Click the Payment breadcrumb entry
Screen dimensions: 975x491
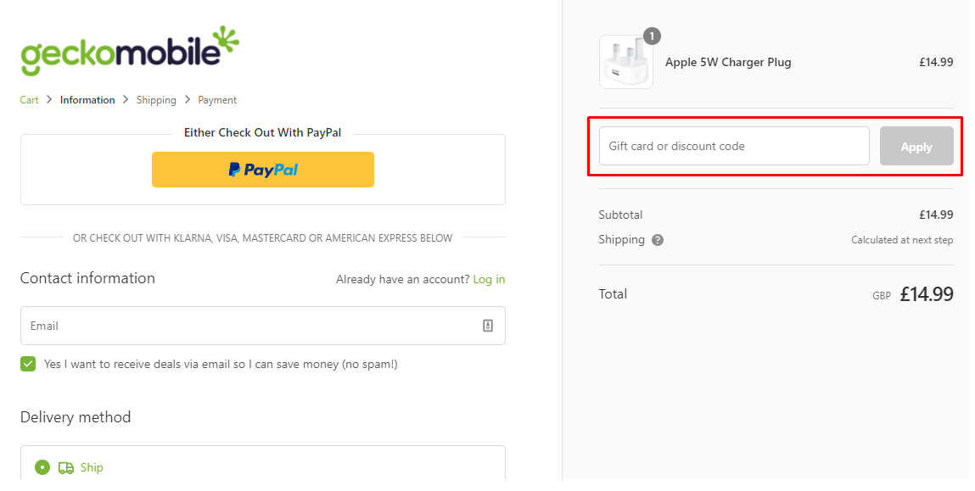point(217,99)
